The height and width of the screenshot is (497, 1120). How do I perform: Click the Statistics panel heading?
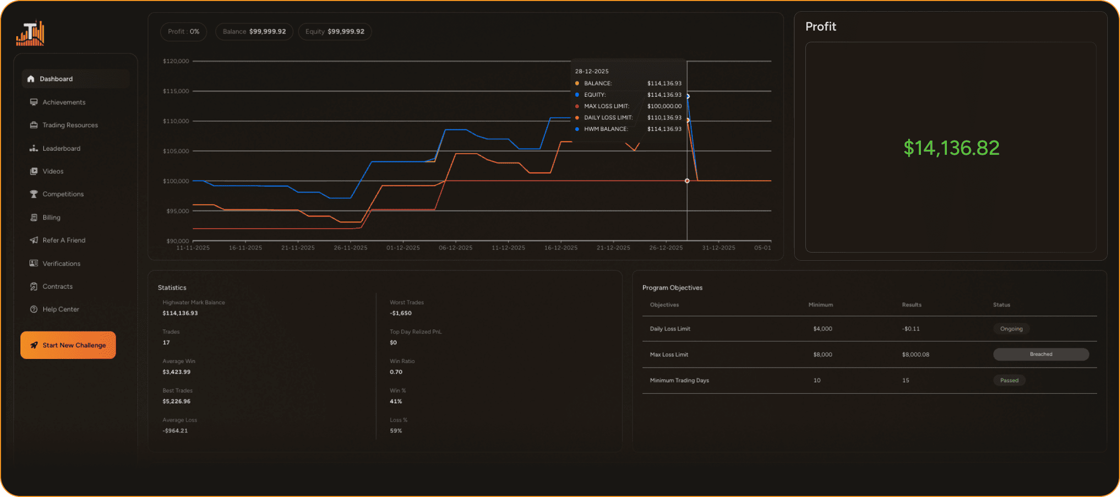click(x=172, y=288)
